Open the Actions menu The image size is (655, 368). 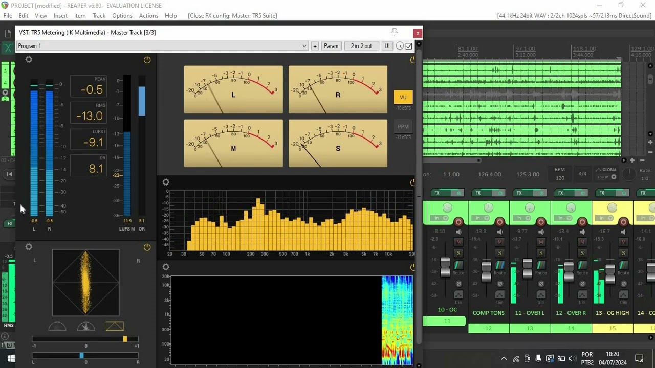tap(148, 16)
